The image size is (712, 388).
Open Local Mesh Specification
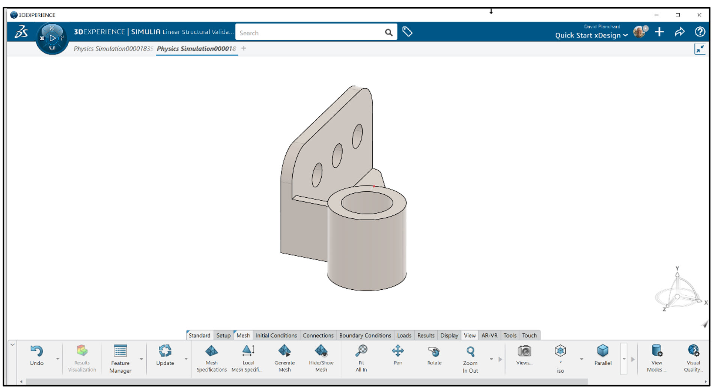pyautogui.click(x=248, y=358)
